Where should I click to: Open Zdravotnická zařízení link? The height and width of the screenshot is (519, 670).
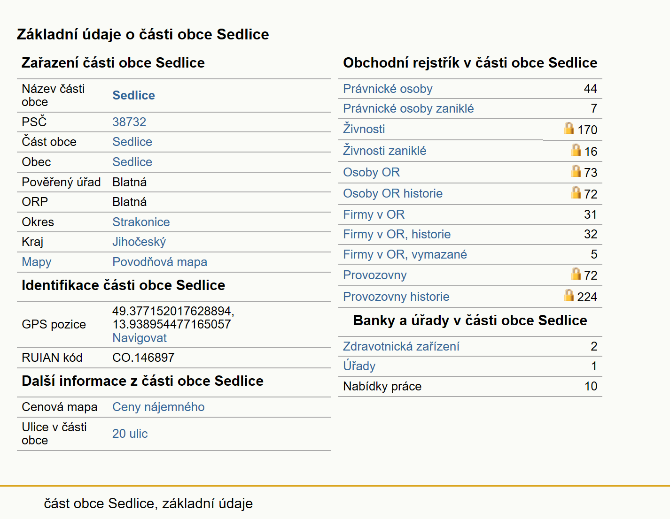[401, 346]
